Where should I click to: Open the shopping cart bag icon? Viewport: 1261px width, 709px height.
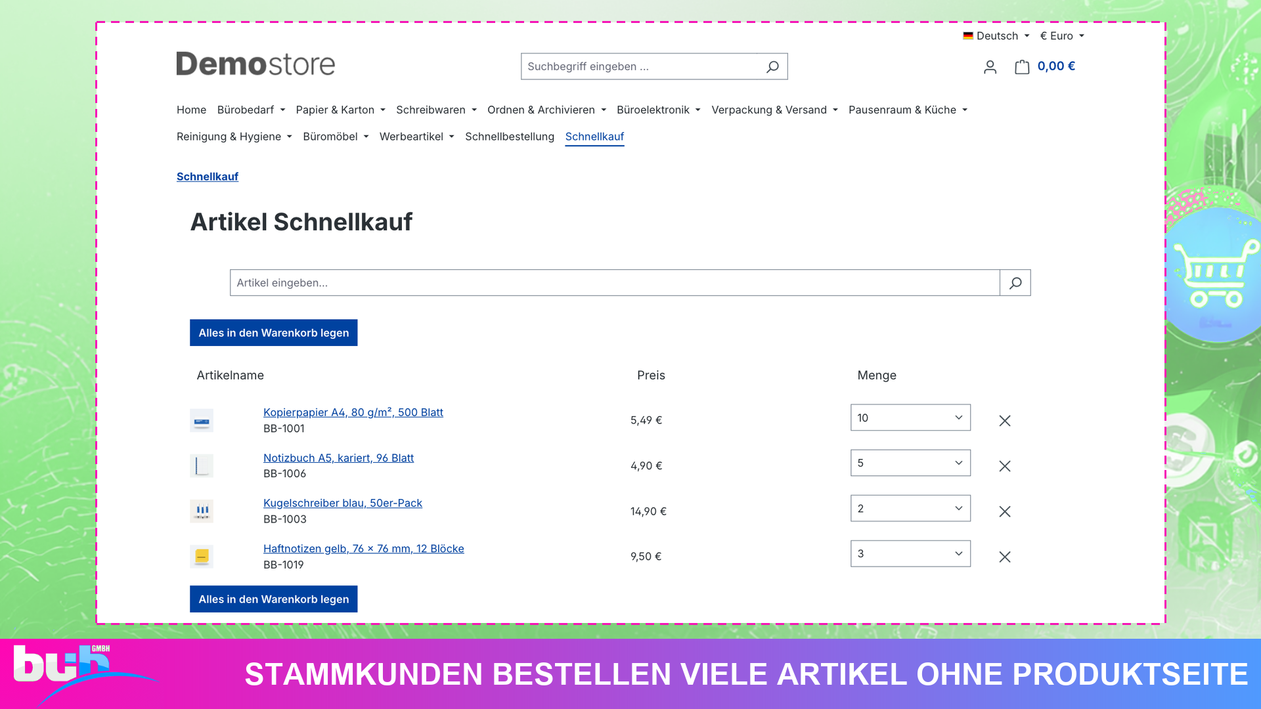pos(1022,66)
